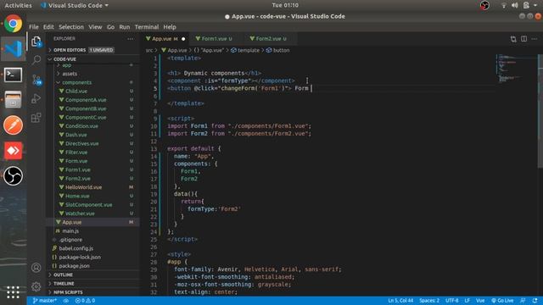The height and width of the screenshot is (305, 543).
Task: Start Go Live server
Action: (502, 301)
